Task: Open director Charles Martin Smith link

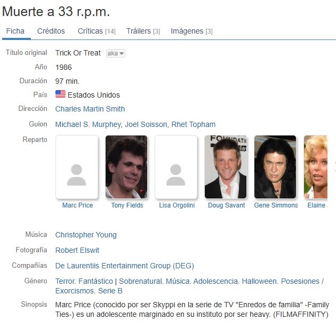Action: coord(90,109)
